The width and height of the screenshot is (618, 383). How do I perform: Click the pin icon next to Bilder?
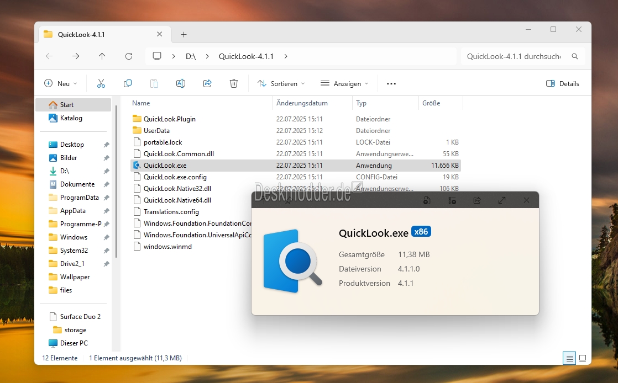(107, 158)
